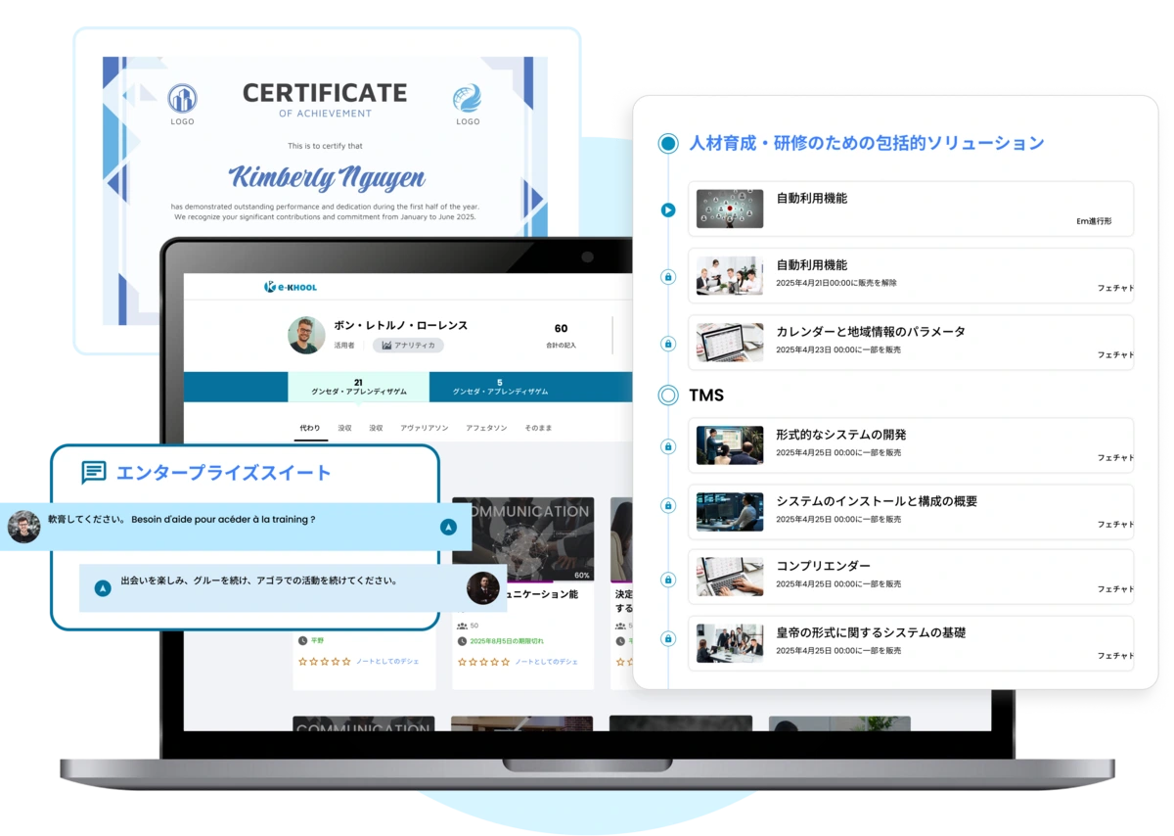Select the TMS section radio indicator

click(666, 395)
